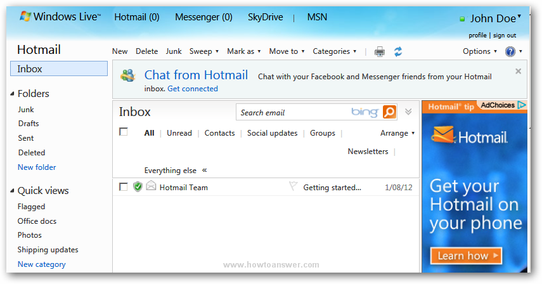The height and width of the screenshot is (284, 542).
Task: Open the help icon's dropdown arrow
Action: tap(520, 51)
